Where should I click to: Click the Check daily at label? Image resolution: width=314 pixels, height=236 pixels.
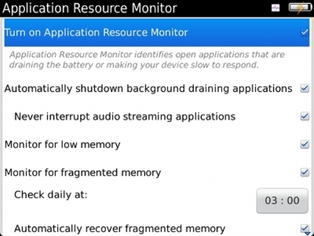(x=51, y=195)
